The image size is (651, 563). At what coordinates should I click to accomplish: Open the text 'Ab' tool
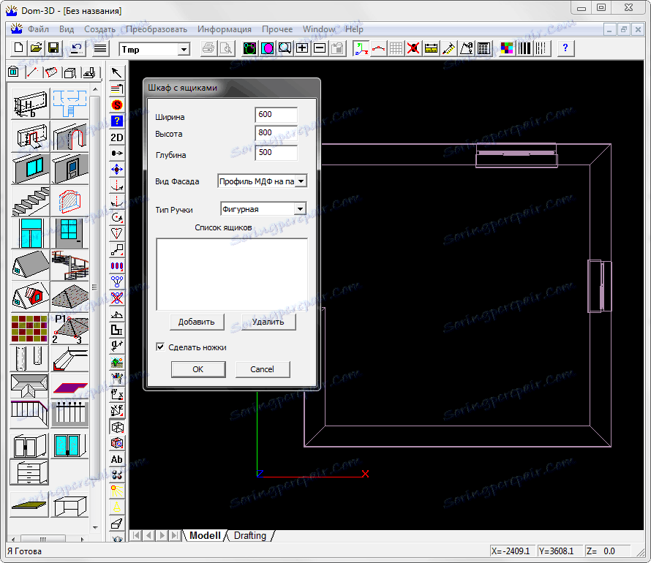pyautogui.click(x=116, y=459)
